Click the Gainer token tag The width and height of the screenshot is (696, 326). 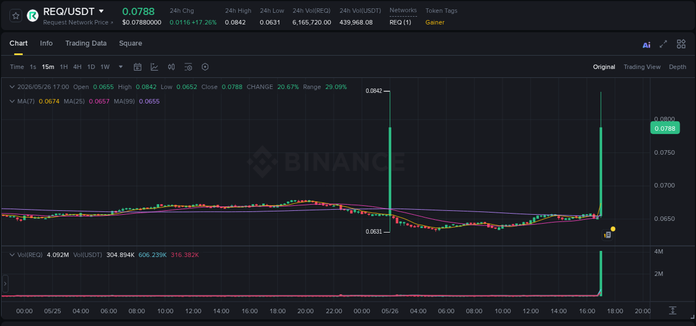click(435, 22)
